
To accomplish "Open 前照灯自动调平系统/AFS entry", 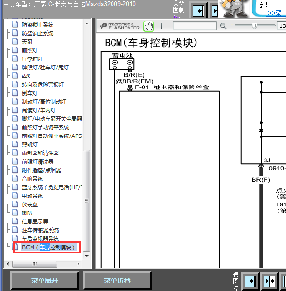I will point(52,136).
